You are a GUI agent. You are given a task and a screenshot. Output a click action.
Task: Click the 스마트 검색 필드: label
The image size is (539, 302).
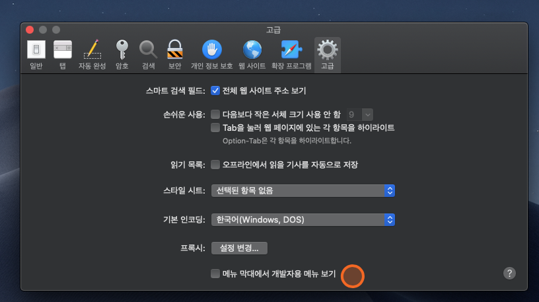(x=175, y=91)
